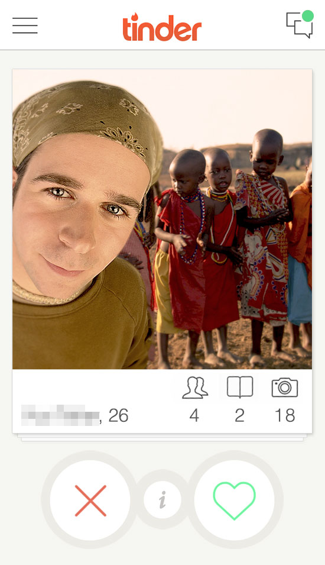Image resolution: width=325 pixels, height=565 pixels.
Task: Tap the tinder flame logo
Action: tap(162, 27)
